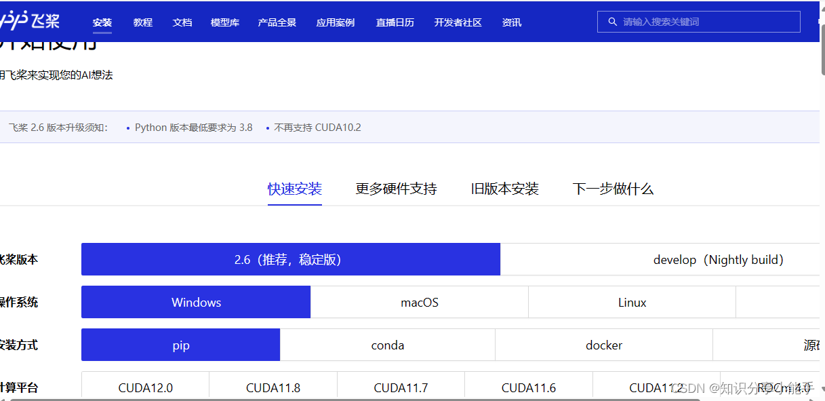Click the '不再支持 CUDA10.2' notice text
This screenshot has height=401, width=825.
click(317, 127)
